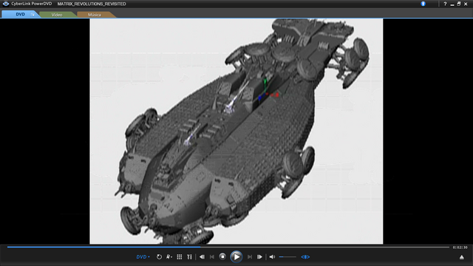Open the DVD menu dropdown in controls
Screen dimensions: 473x266
click(x=143, y=257)
